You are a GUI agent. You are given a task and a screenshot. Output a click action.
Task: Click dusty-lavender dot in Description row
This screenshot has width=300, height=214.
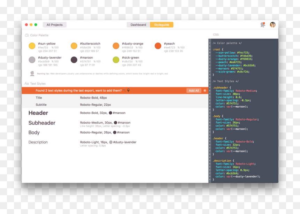click(111, 142)
